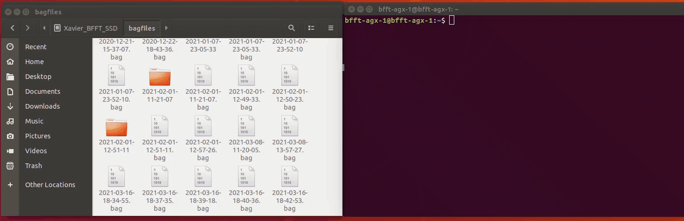Toggle list view in file manager

click(311, 28)
